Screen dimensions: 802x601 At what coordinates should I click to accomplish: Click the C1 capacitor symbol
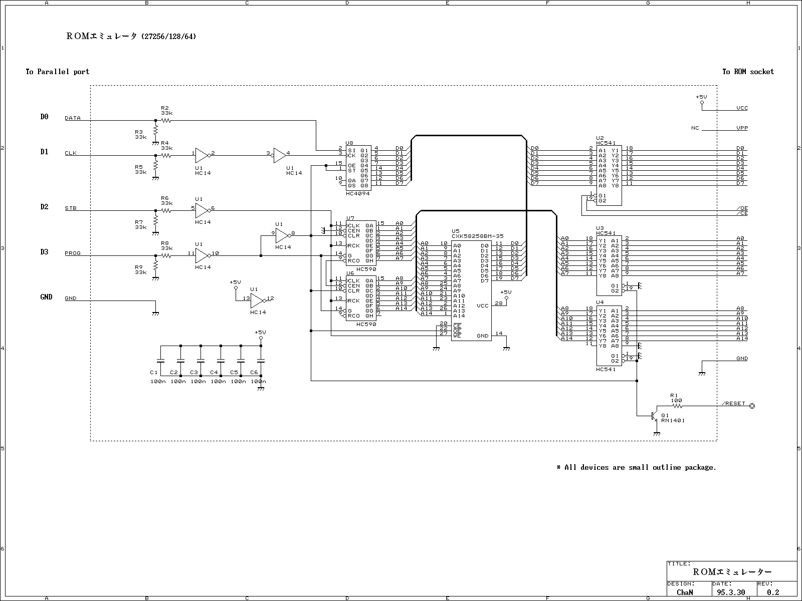pos(160,361)
